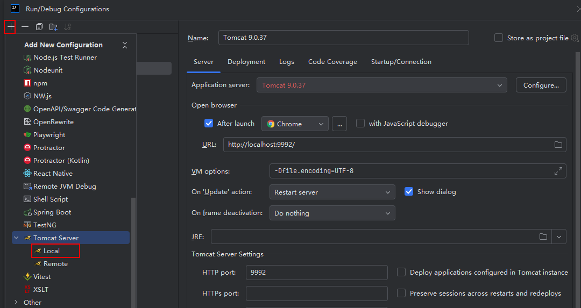This screenshot has height=308, width=581.
Task: Click the Copy Configuration icon
Action: pyautogui.click(x=39, y=27)
